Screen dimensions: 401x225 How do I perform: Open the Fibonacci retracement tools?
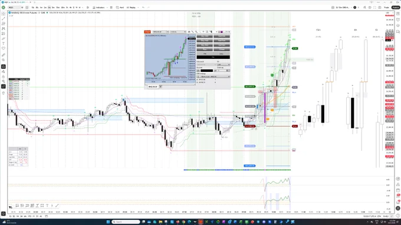4,24
